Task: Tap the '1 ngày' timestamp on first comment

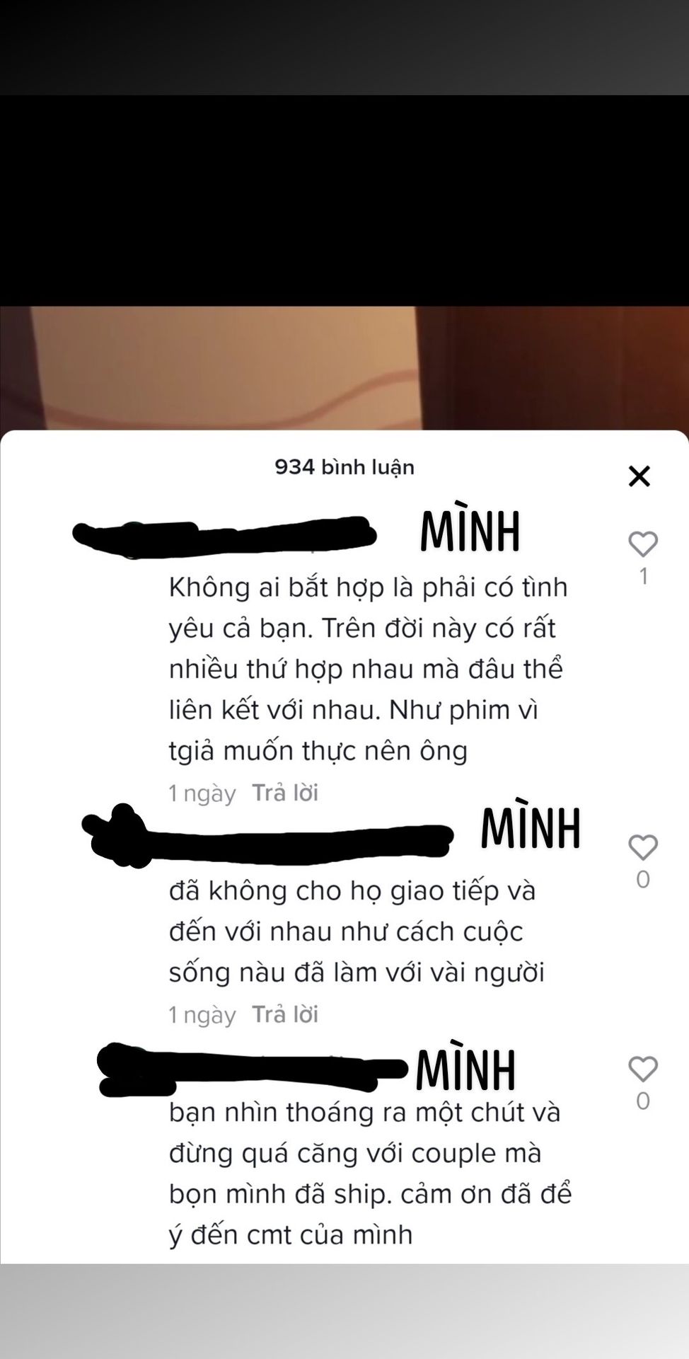Action: coord(202,793)
